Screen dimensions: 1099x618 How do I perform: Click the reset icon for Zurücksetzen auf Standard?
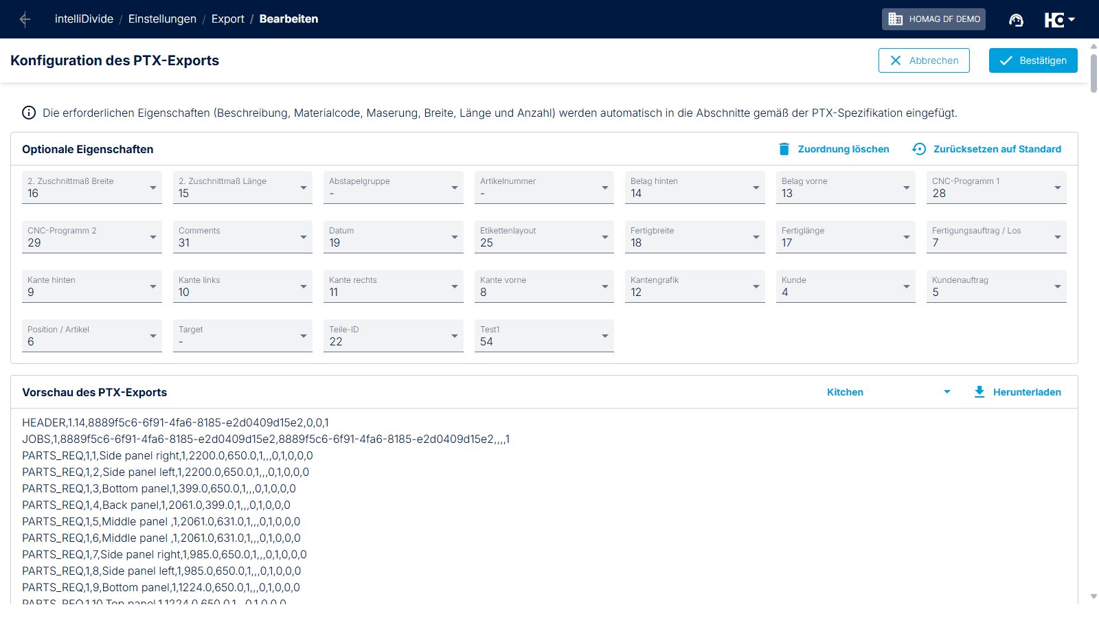919,149
